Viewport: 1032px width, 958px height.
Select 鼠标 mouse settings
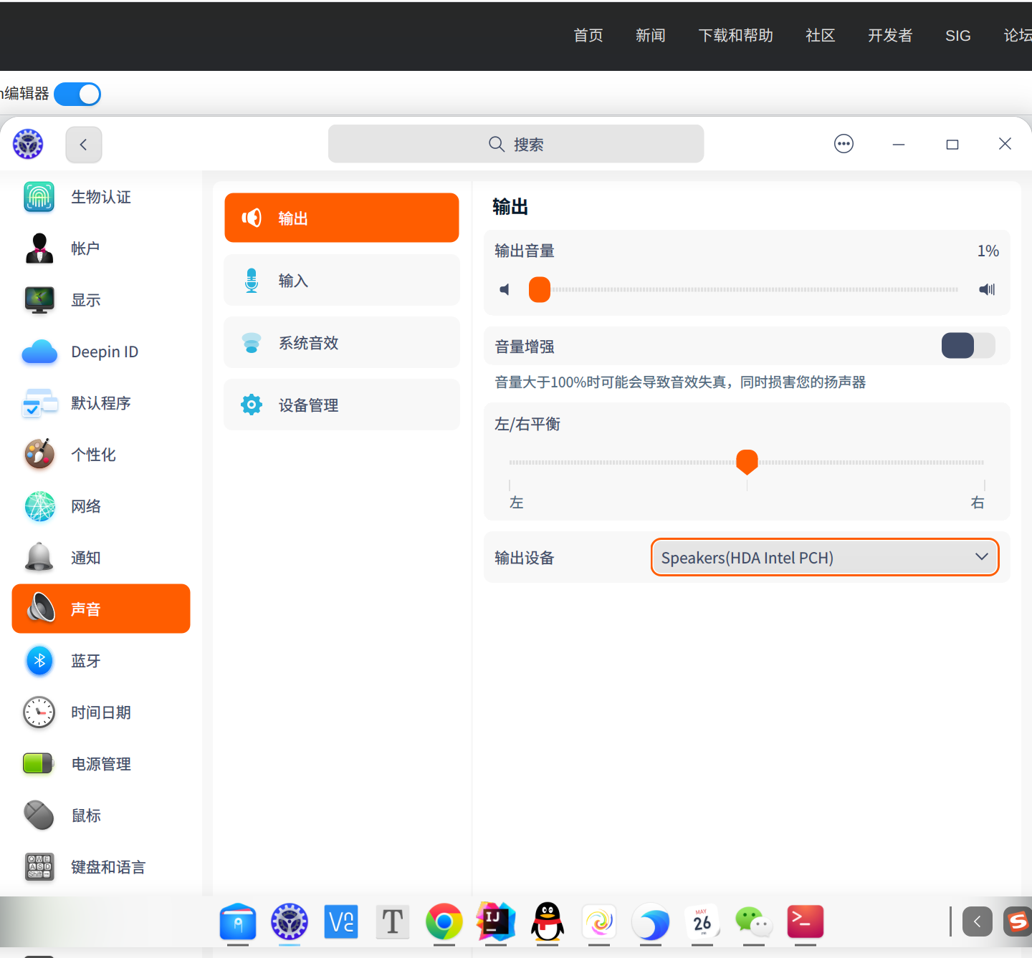[101, 816]
